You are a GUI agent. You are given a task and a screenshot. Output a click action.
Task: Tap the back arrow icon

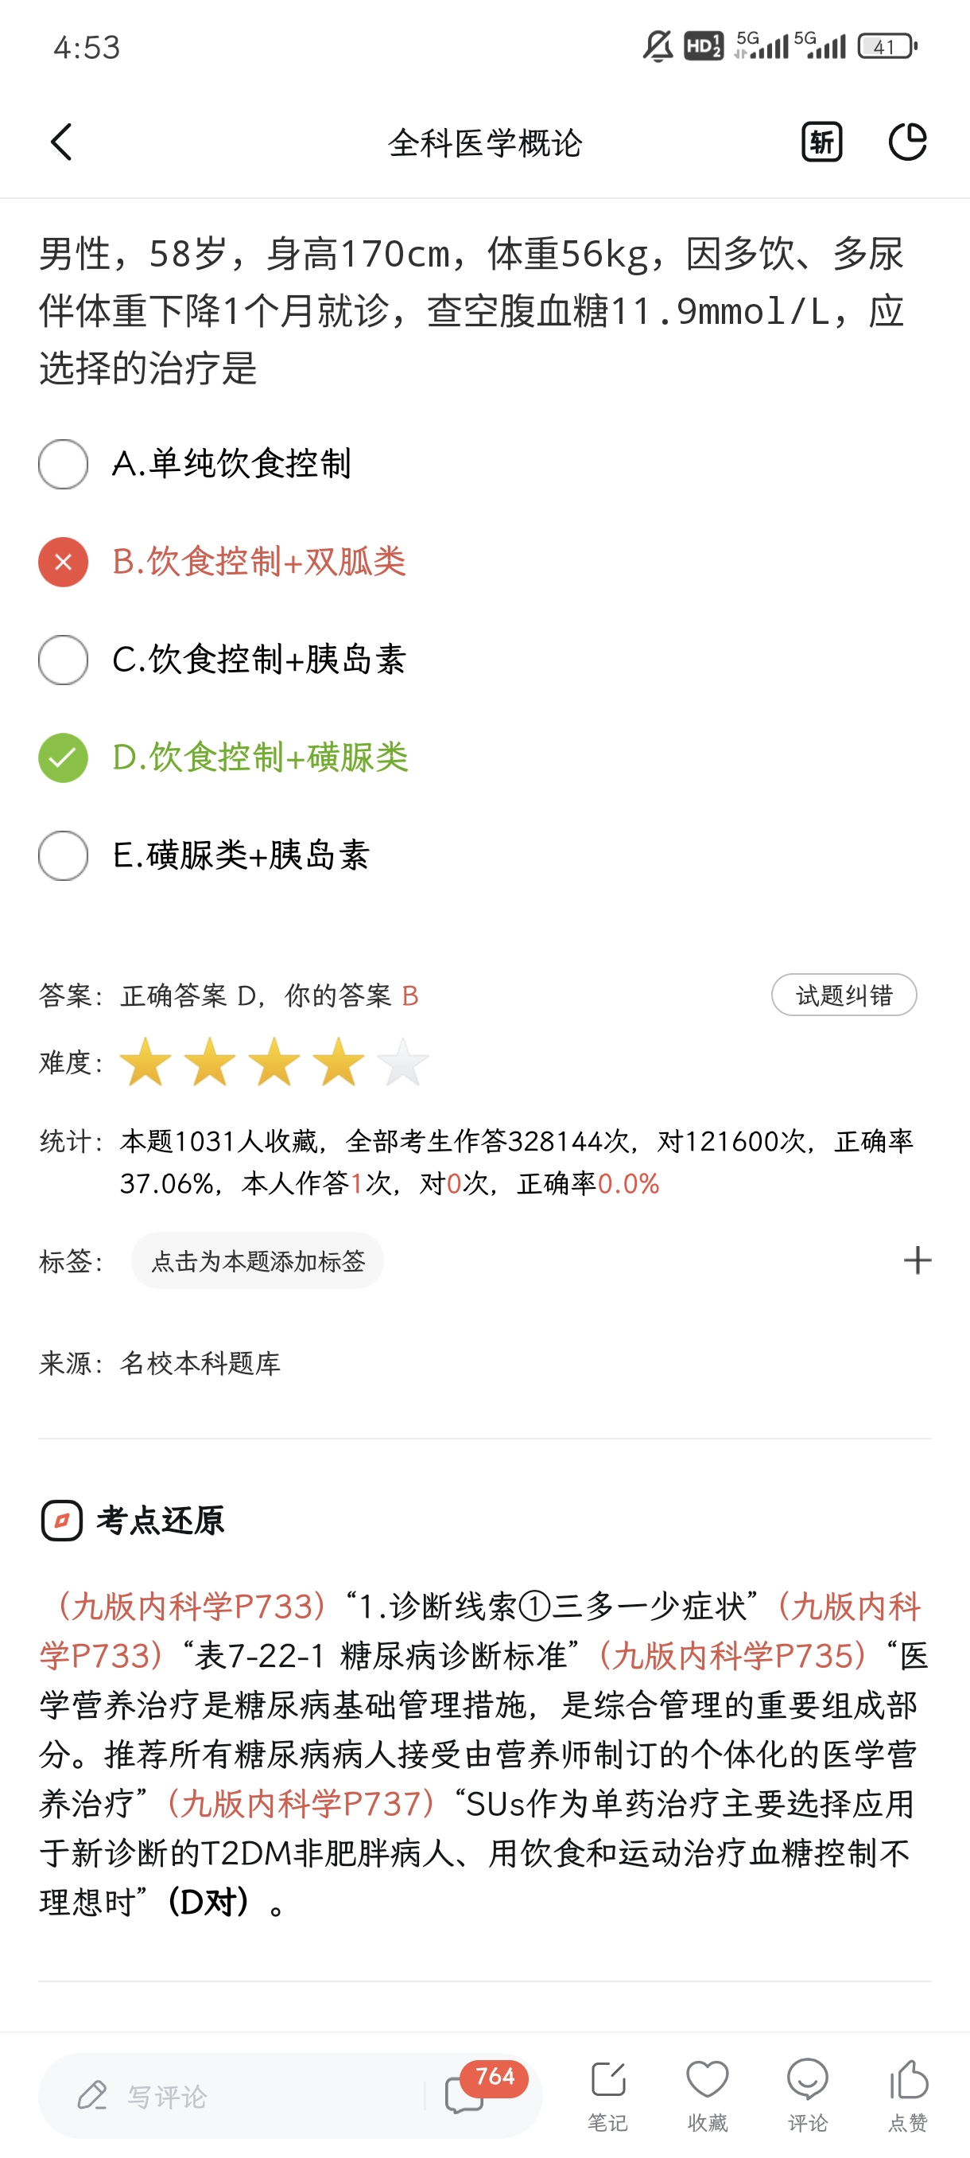pyautogui.click(x=61, y=142)
